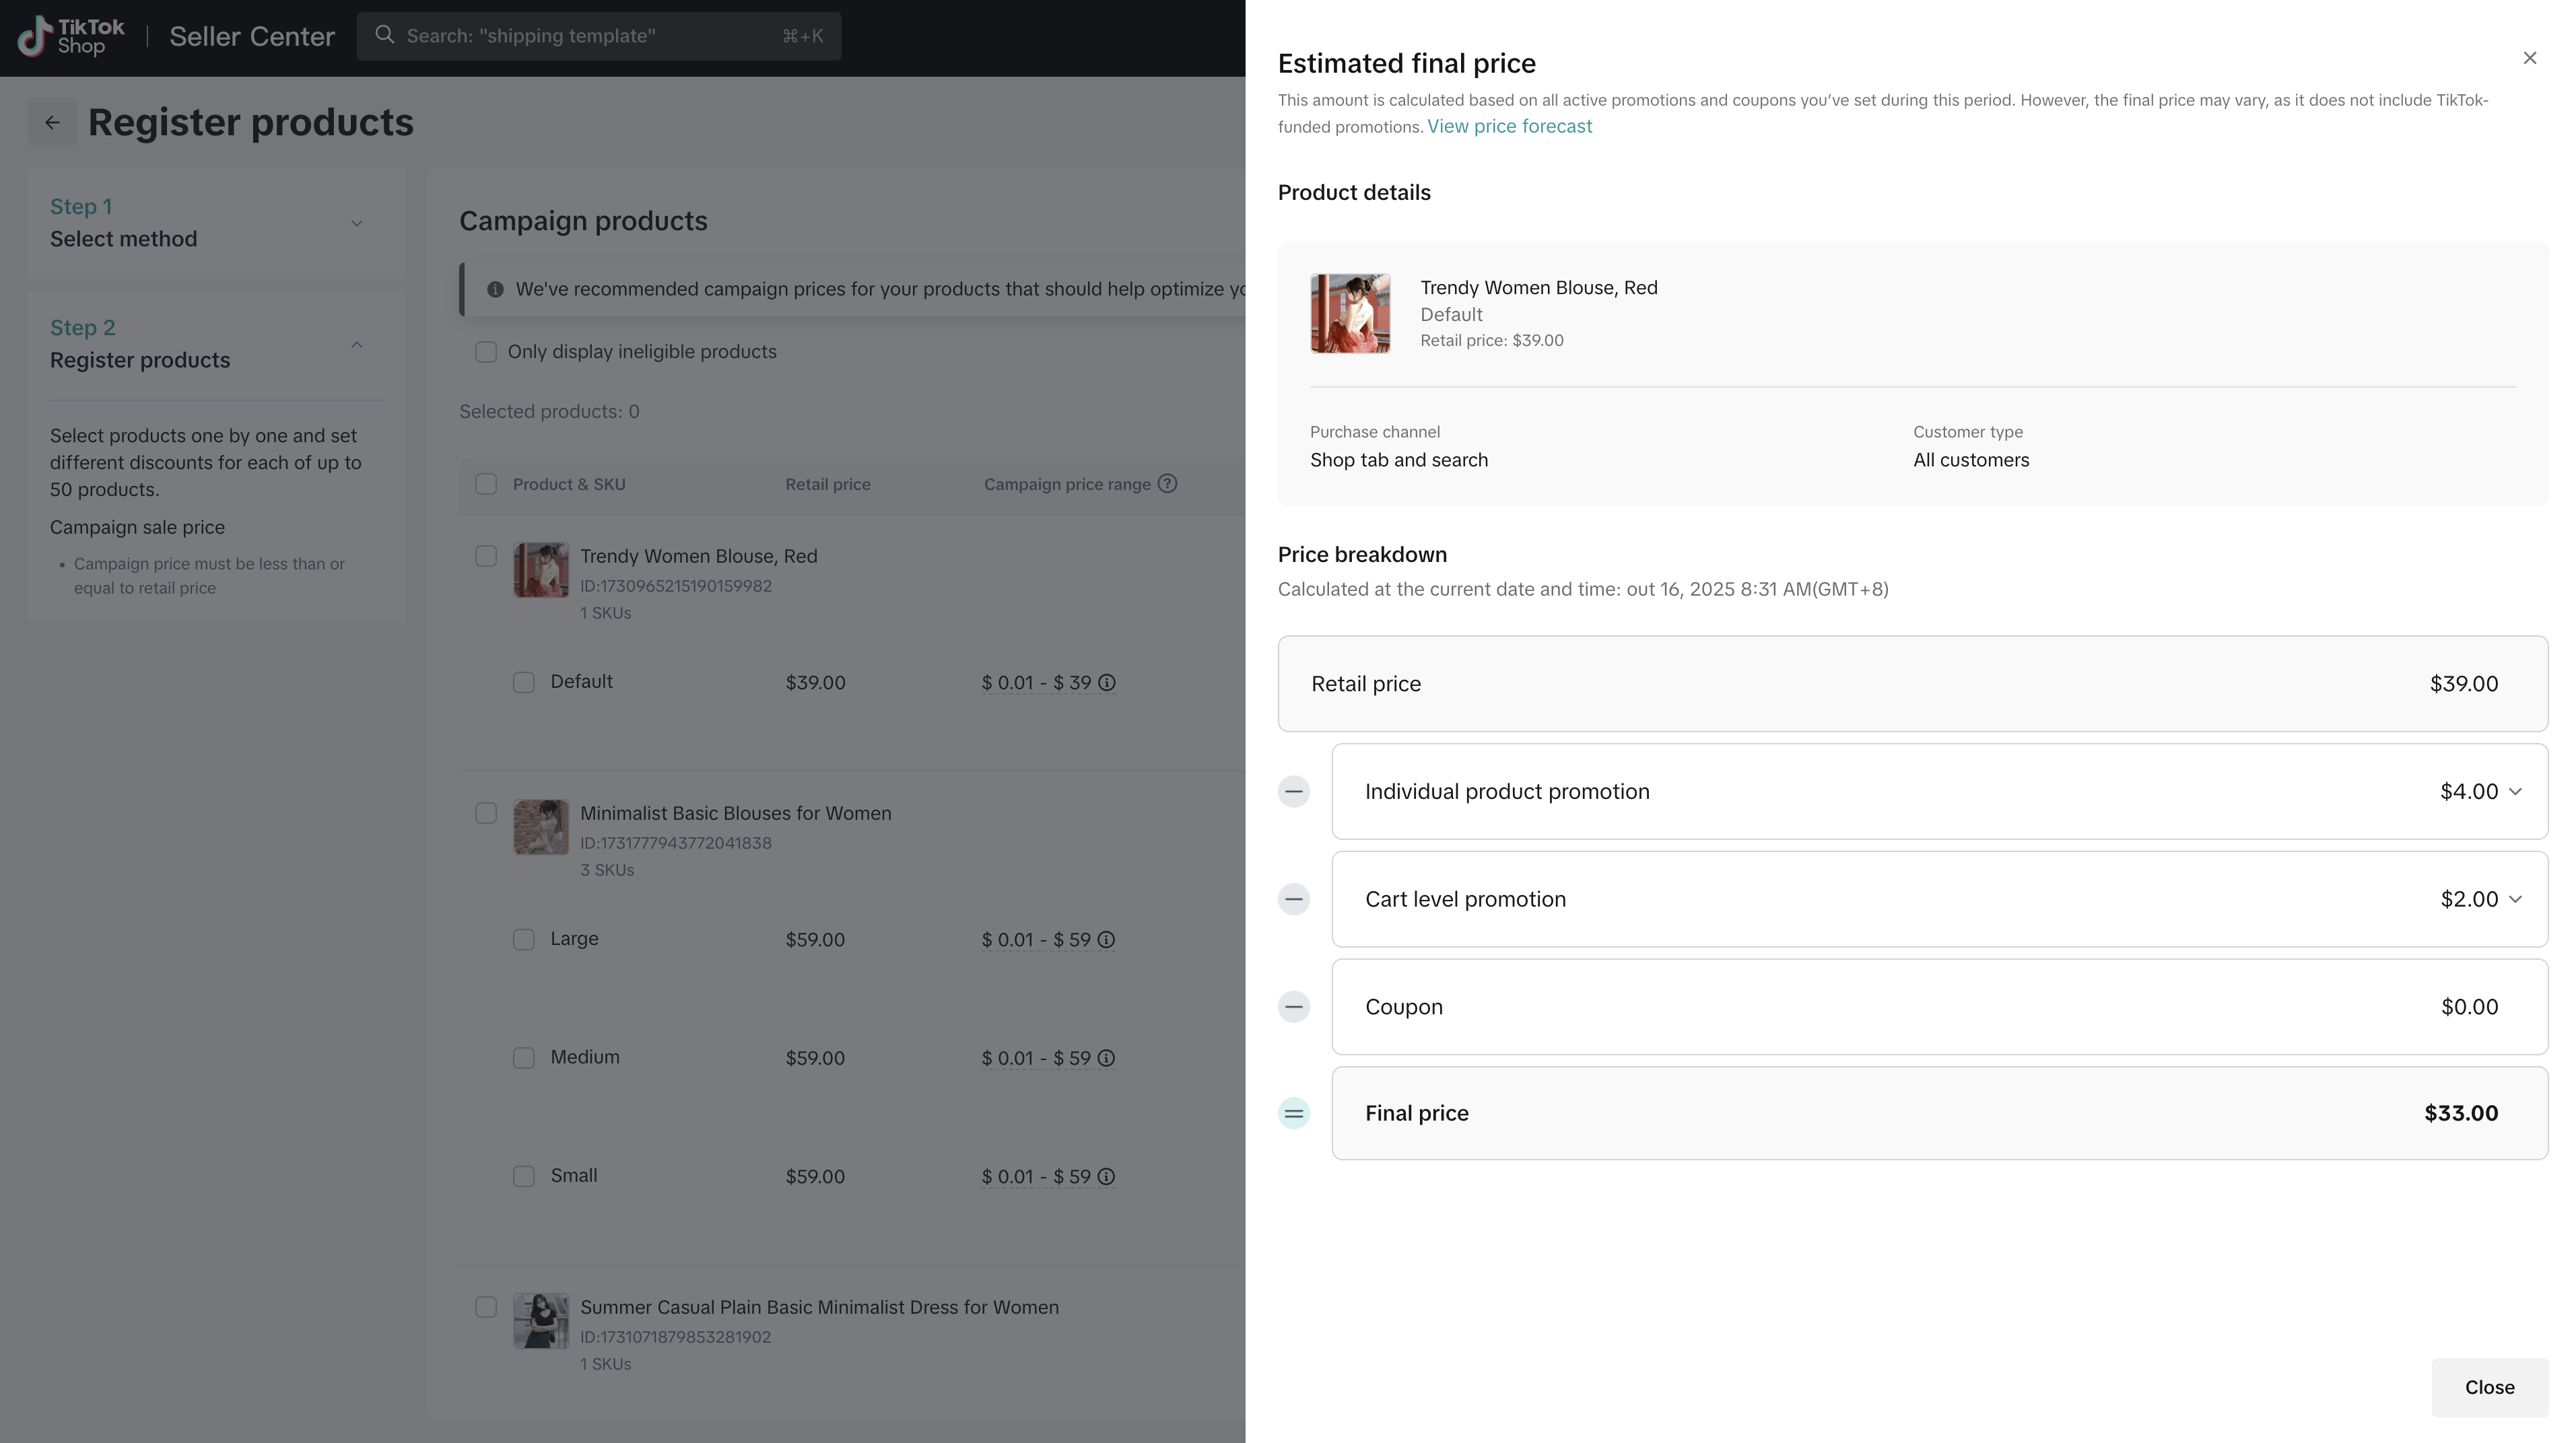This screenshot has height=1443, width=2576.
Task: Collapse Step 2 Register products section
Action: point(357,345)
